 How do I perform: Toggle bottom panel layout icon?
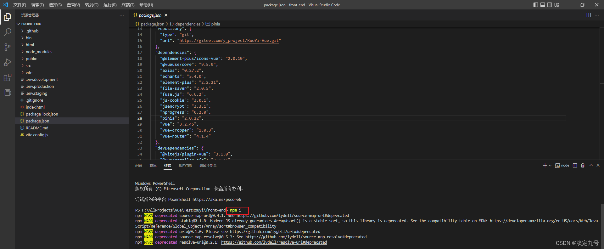coord(543,5)
